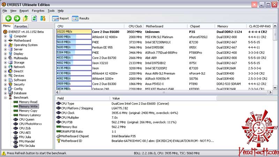The width and height of the screenshot is (279, 157).
Task: Open the Tools menu
Action: tap(51, 11)
